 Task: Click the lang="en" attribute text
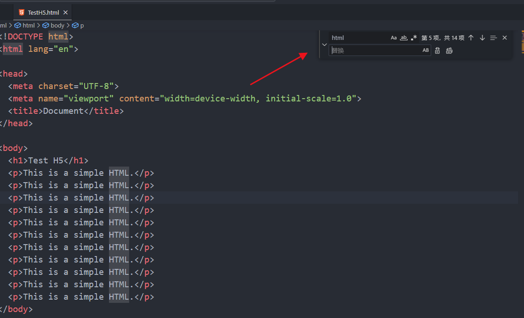(x=51, y=49)
